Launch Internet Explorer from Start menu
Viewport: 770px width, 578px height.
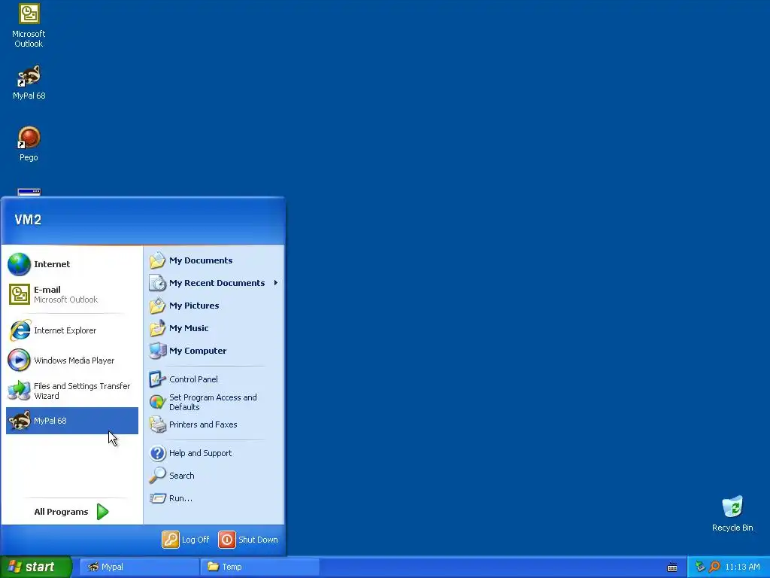71,330
